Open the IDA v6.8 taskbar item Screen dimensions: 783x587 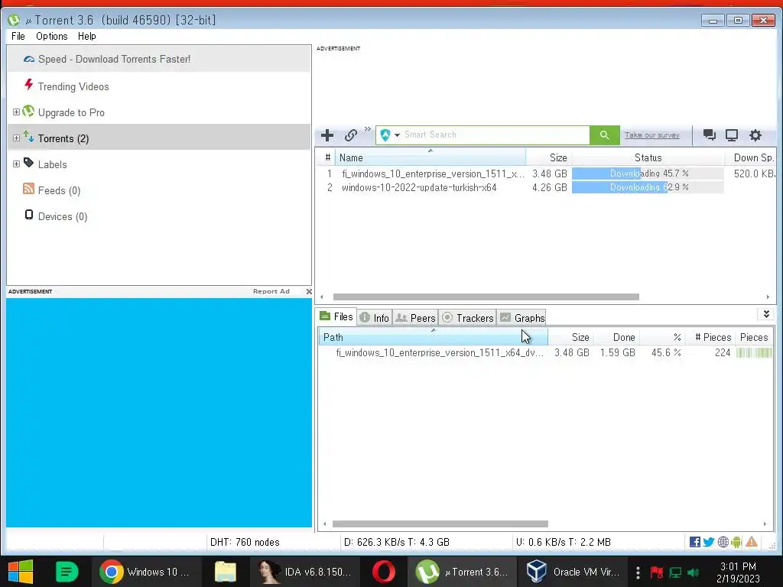(304, 572)
